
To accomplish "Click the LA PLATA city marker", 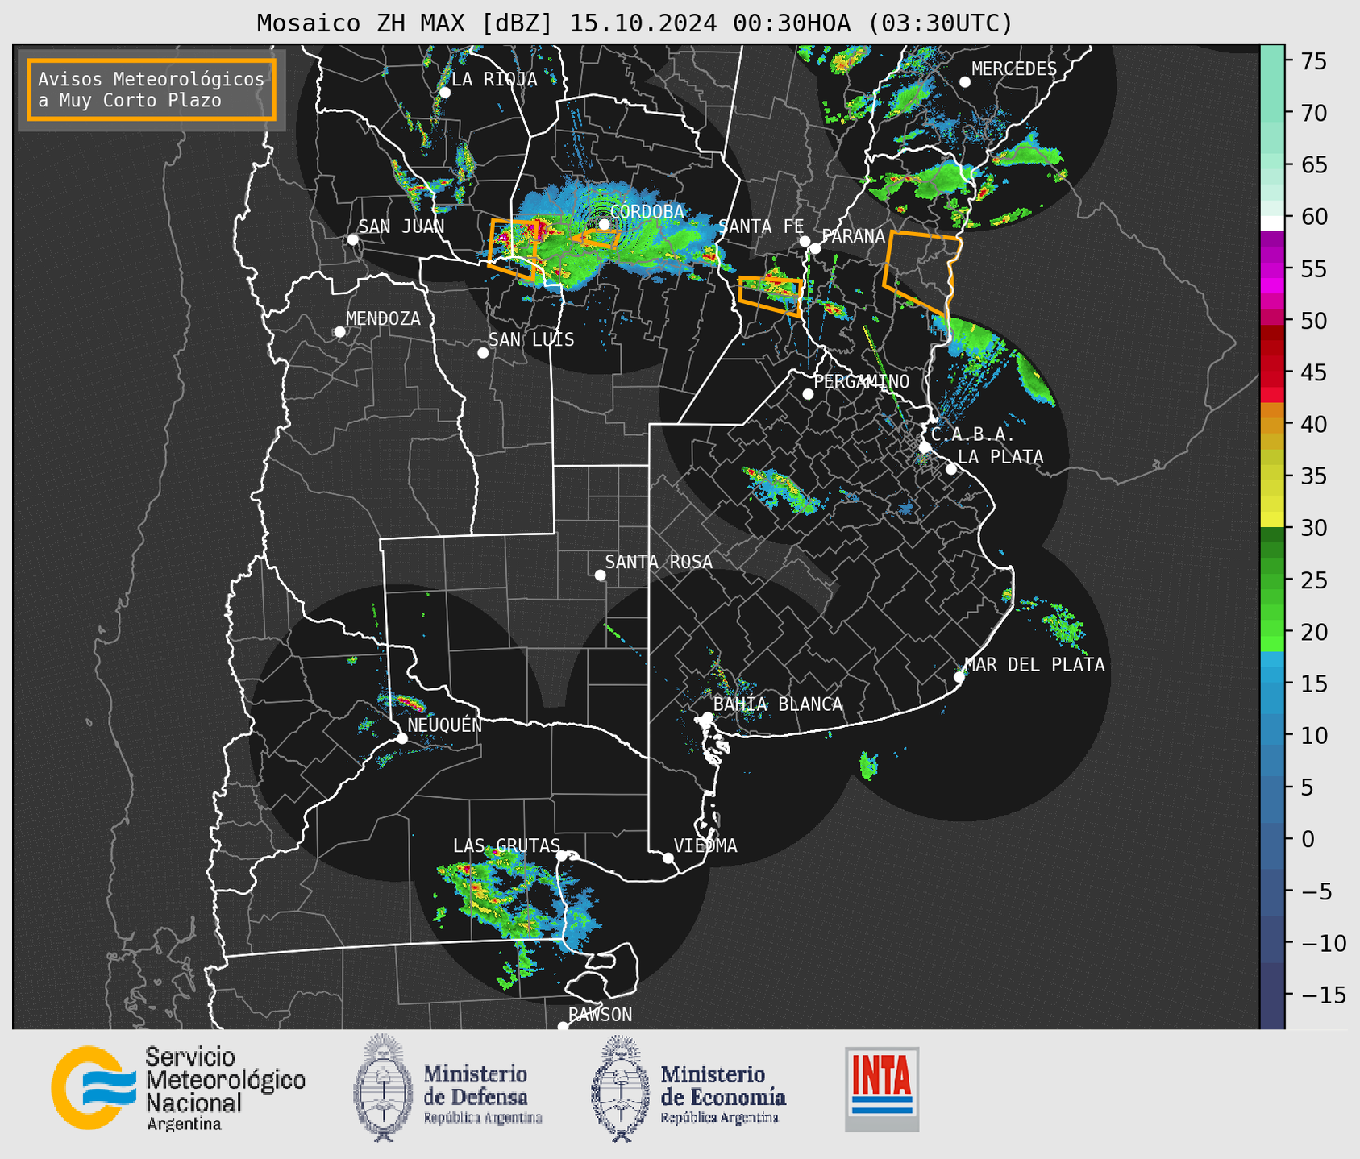I will [x=951, y=468].
